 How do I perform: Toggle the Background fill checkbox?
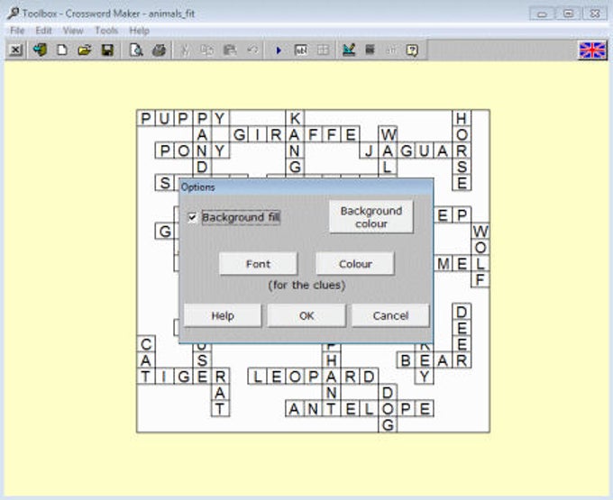click(192, 217)
